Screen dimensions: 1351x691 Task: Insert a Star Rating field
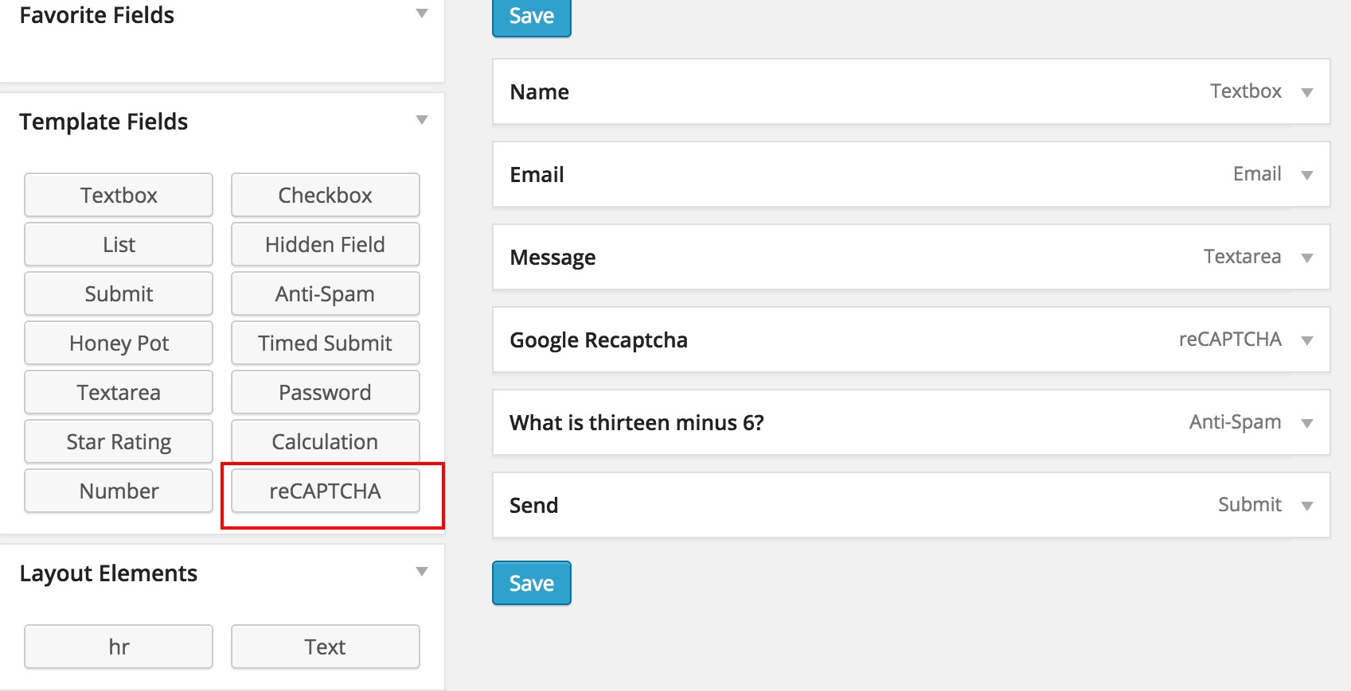click(119, 441)
